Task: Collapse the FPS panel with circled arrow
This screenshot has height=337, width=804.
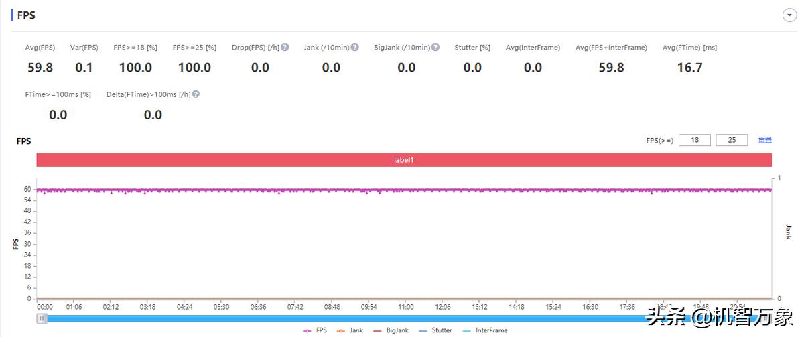Action: pyautogui.click(x=789, y=15)
